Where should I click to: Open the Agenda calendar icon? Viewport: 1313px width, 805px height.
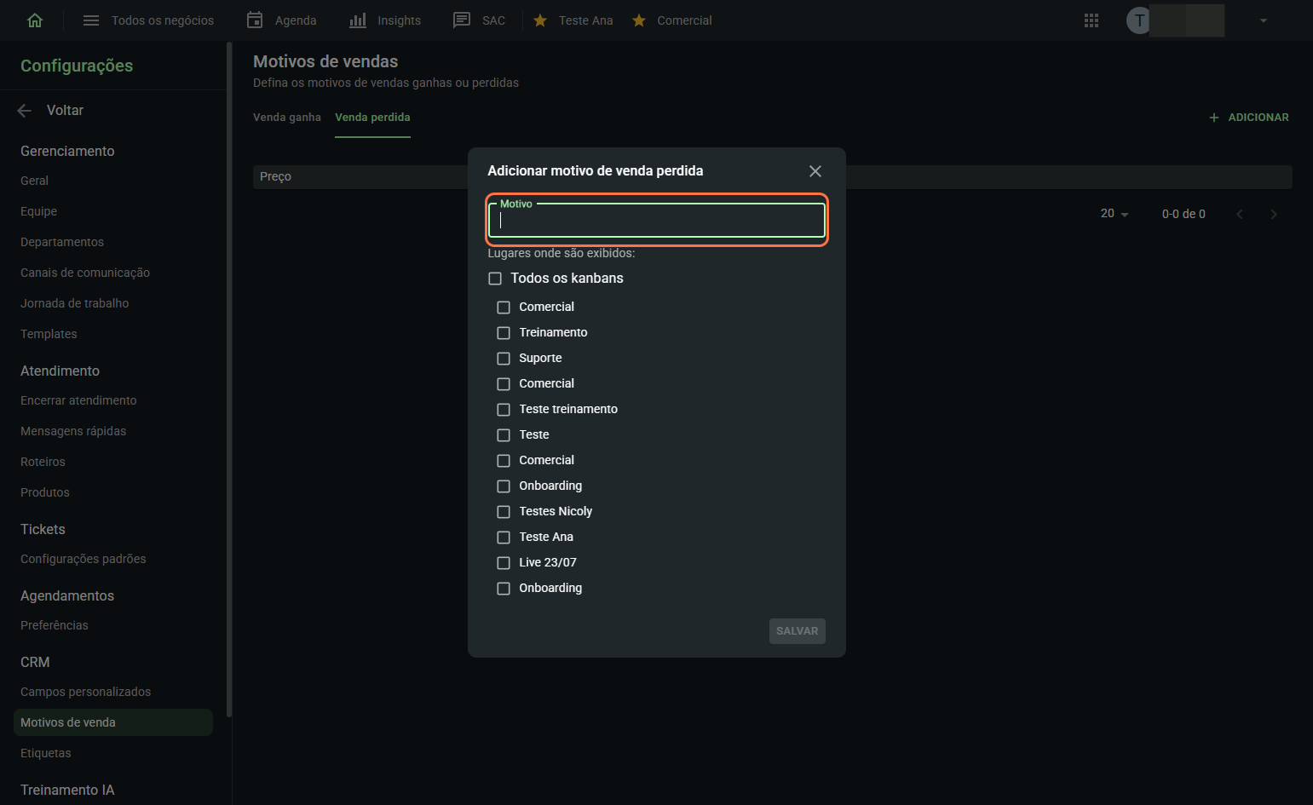point(255,20)
